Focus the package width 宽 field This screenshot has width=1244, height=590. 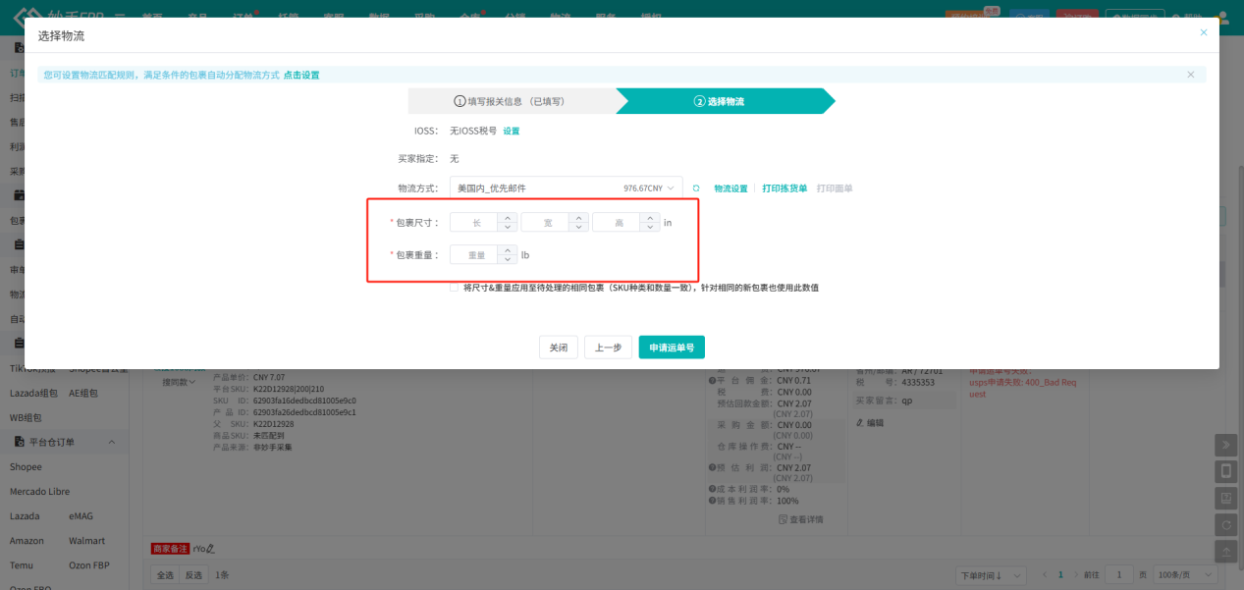(546, 223)
